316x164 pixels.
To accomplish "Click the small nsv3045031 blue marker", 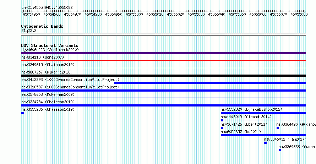I will 266,143.
